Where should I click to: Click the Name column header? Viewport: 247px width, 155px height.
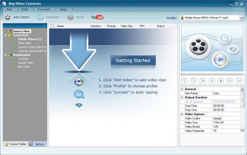(71, 26)
